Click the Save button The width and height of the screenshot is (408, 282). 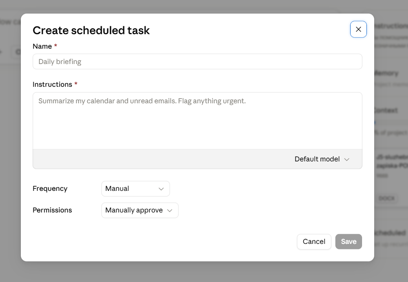[x=348, y=242]
